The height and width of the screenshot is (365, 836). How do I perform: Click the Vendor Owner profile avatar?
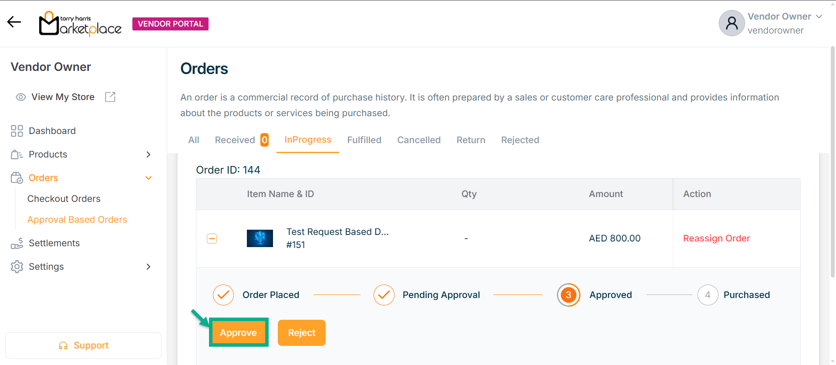coord(731,23)
